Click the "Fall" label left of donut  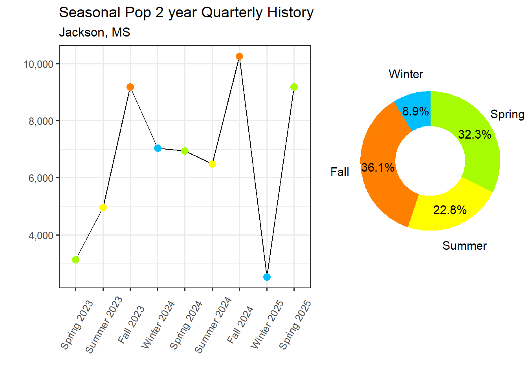click(x=339, y=172)
